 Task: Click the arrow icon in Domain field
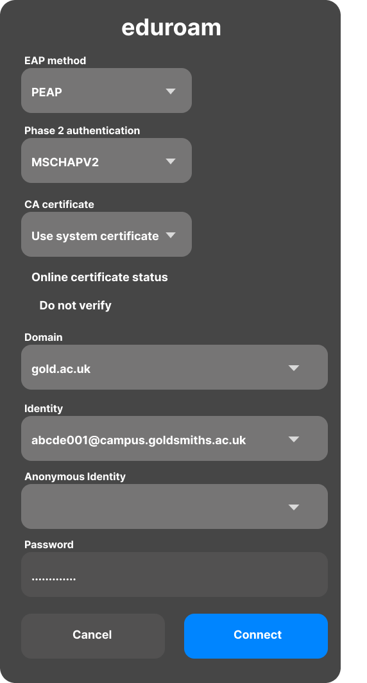pyautogui.click(x=294, y=368)
